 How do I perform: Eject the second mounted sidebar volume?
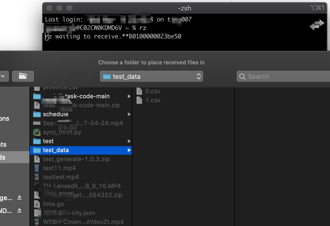coord(19,211)
